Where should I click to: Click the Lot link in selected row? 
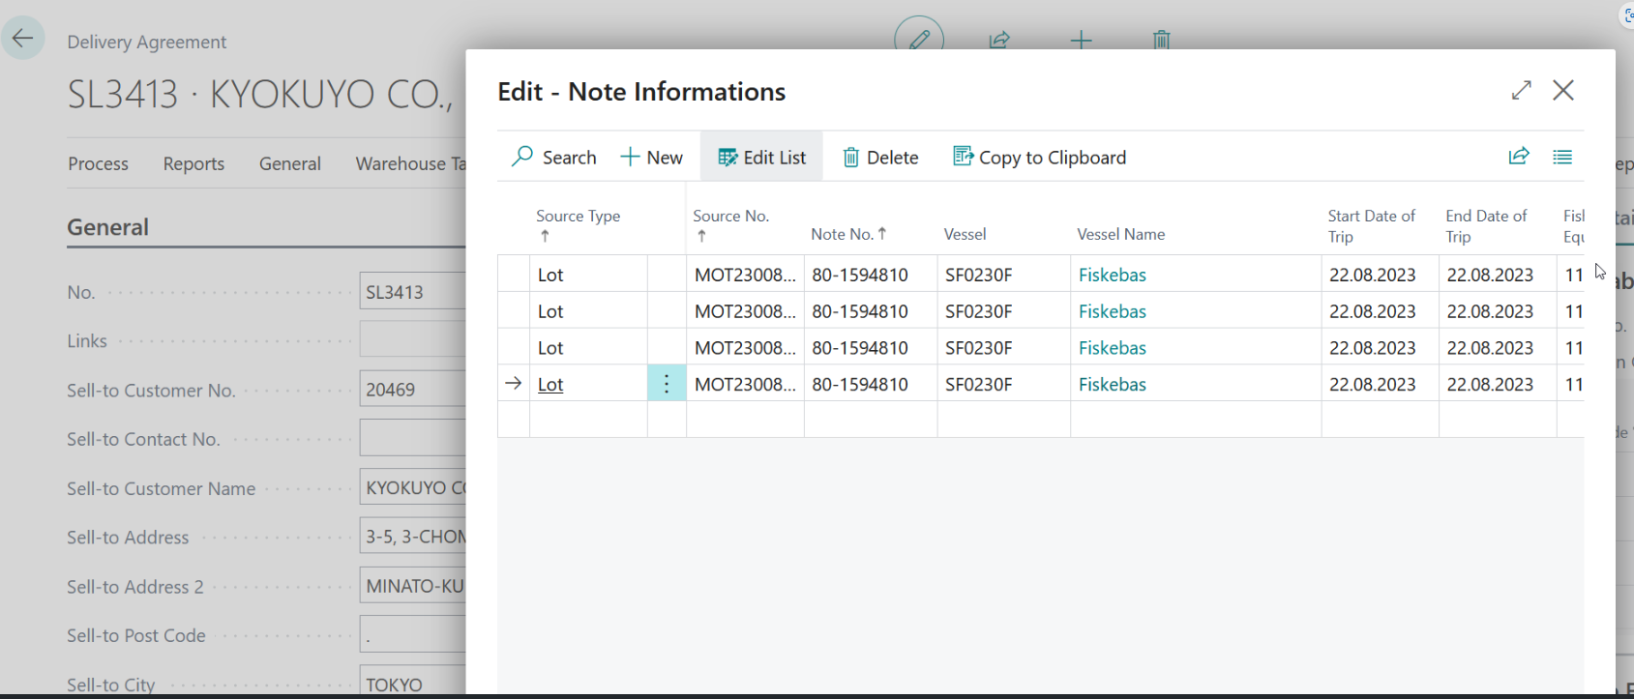point(550,385)
